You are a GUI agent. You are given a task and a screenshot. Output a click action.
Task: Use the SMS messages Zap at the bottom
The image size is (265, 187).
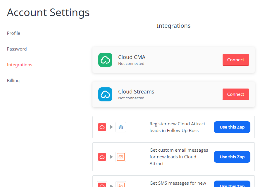coord(232,185)
